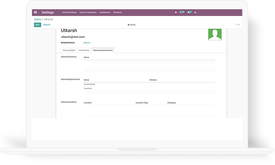Click the Settings app title
Image resolution: width=275 pixels, height=165 pixels.
(48, 12)
